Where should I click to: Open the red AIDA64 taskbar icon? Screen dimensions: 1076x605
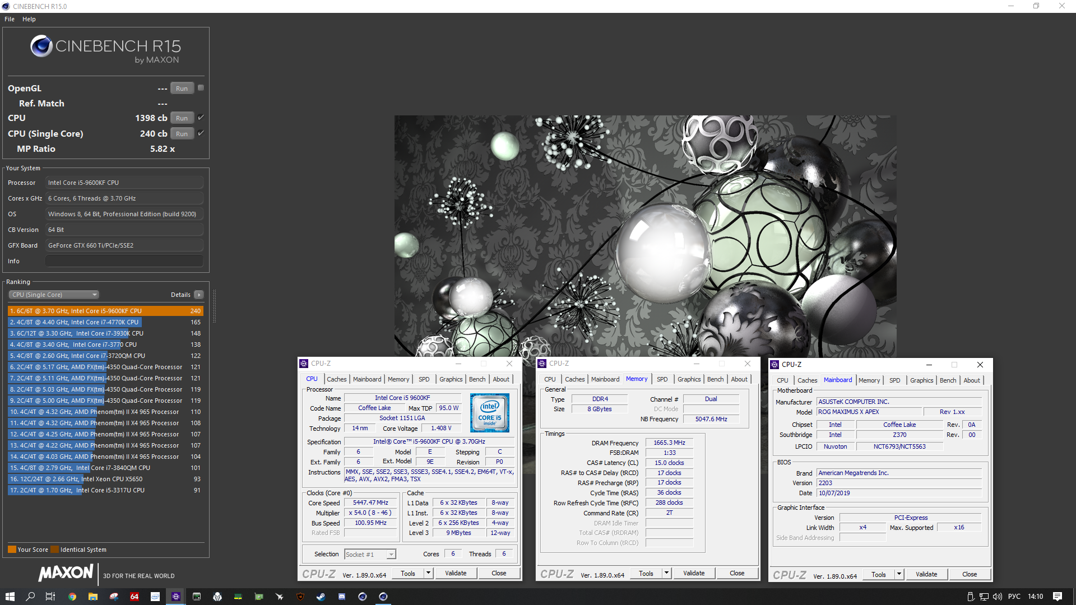(x=134, y=597)
